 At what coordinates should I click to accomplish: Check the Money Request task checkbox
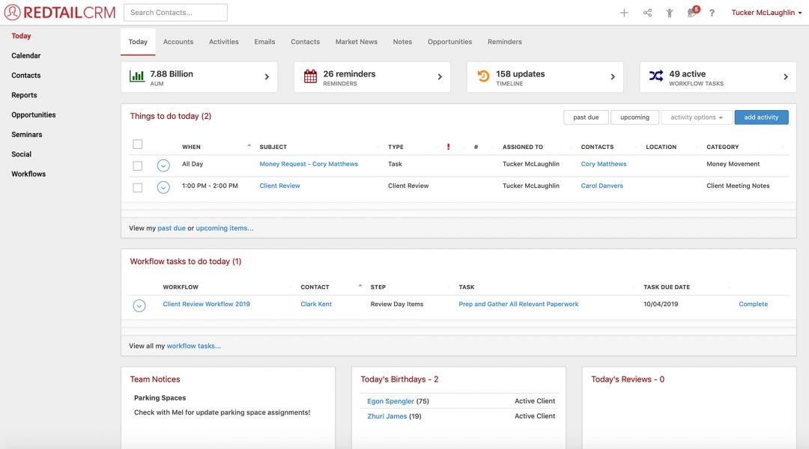(138, 165)
